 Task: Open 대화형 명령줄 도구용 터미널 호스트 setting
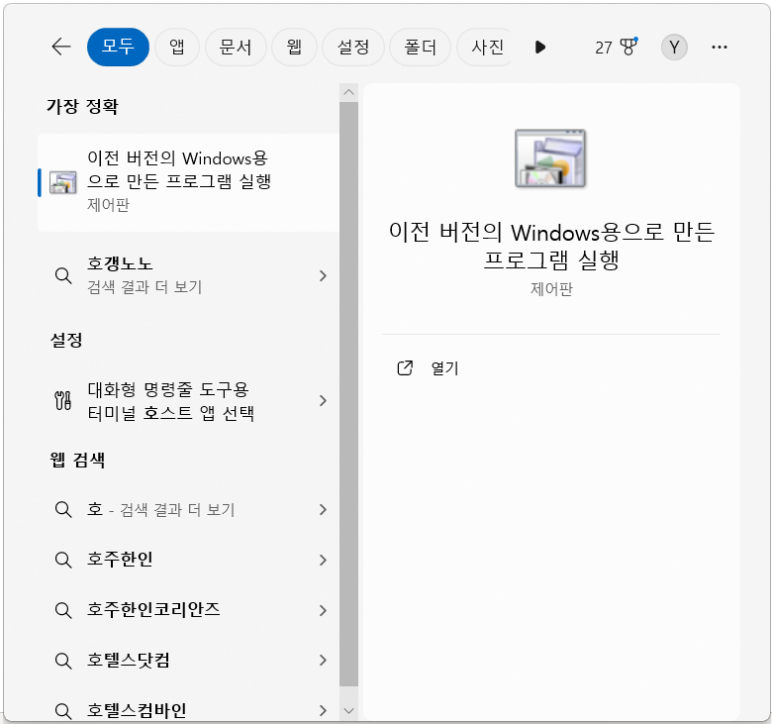tap(188, 401)
